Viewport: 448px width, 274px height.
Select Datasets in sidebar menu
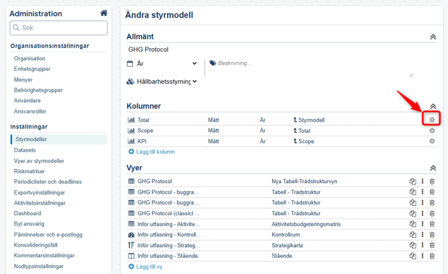(x=25, y=150)
